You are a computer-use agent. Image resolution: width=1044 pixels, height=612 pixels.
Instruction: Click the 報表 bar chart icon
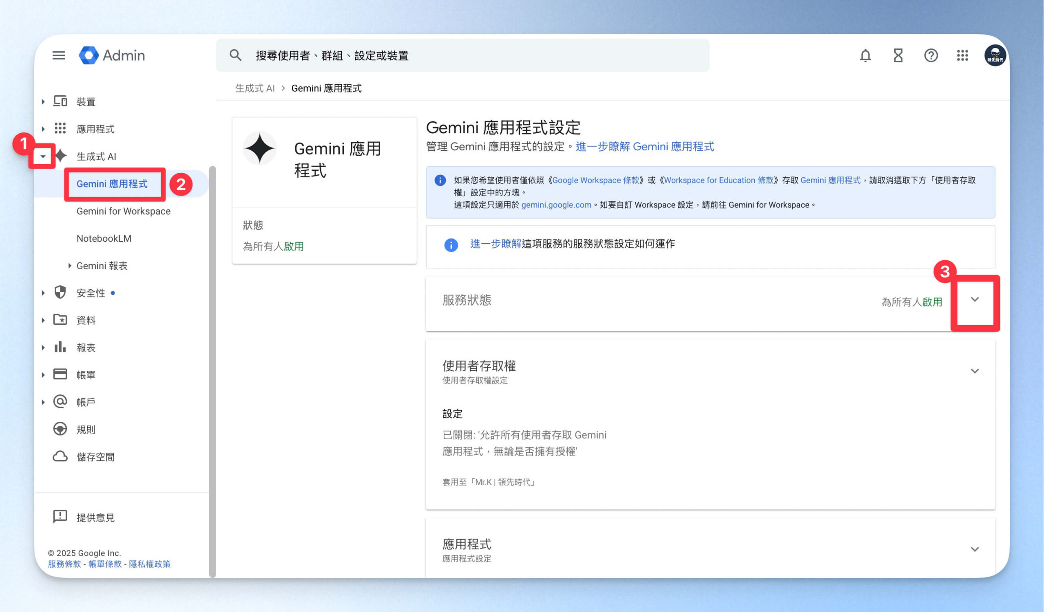[60, 347]
